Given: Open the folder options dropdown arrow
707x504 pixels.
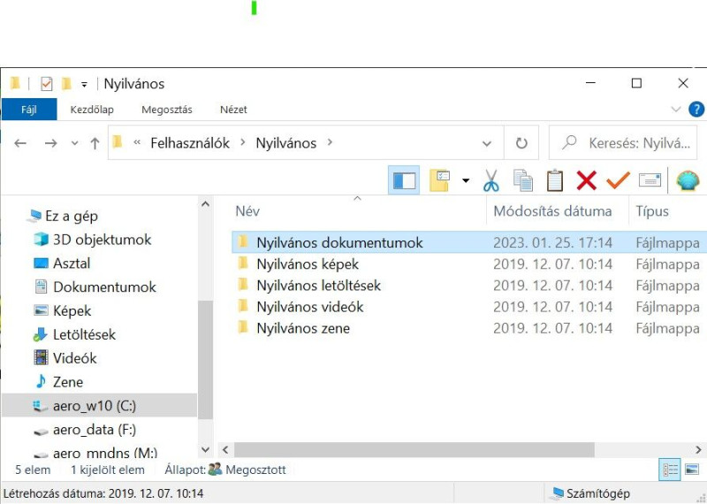Looking at the screenshot, I should tap(466, 181).
